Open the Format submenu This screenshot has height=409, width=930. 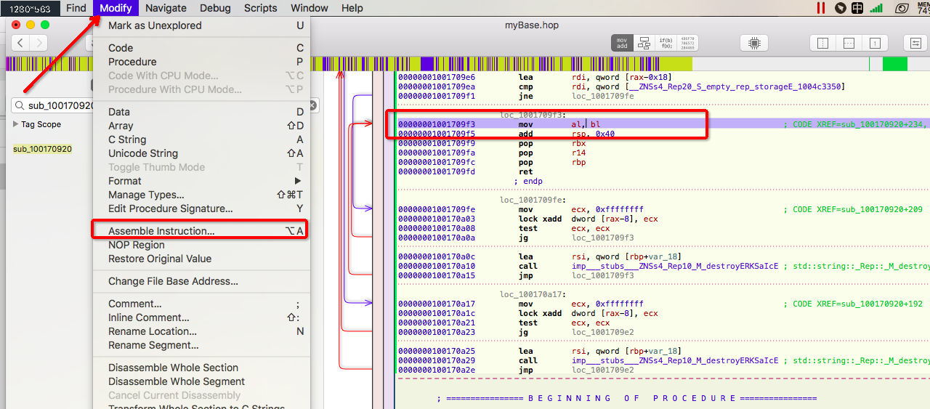point(201,181)
